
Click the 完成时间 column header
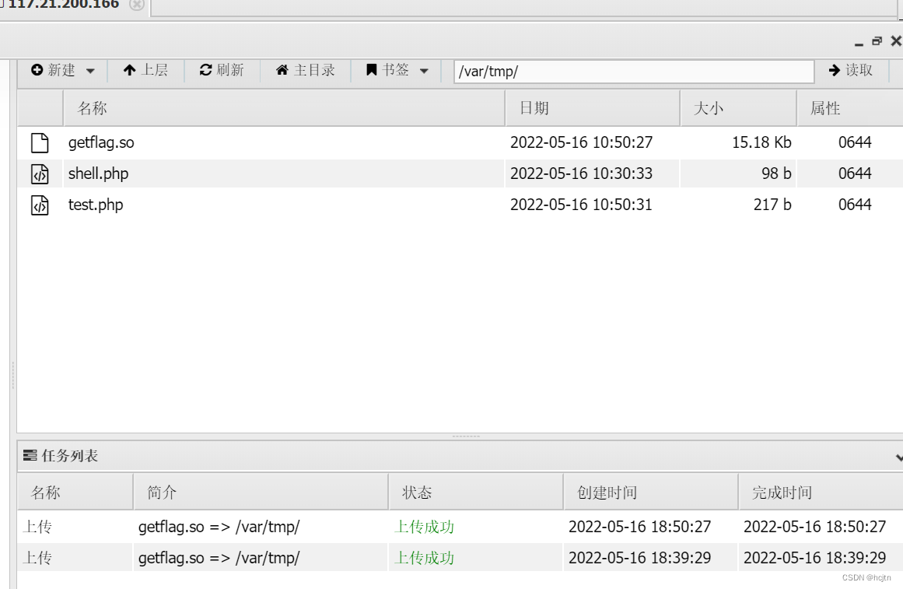821,493
